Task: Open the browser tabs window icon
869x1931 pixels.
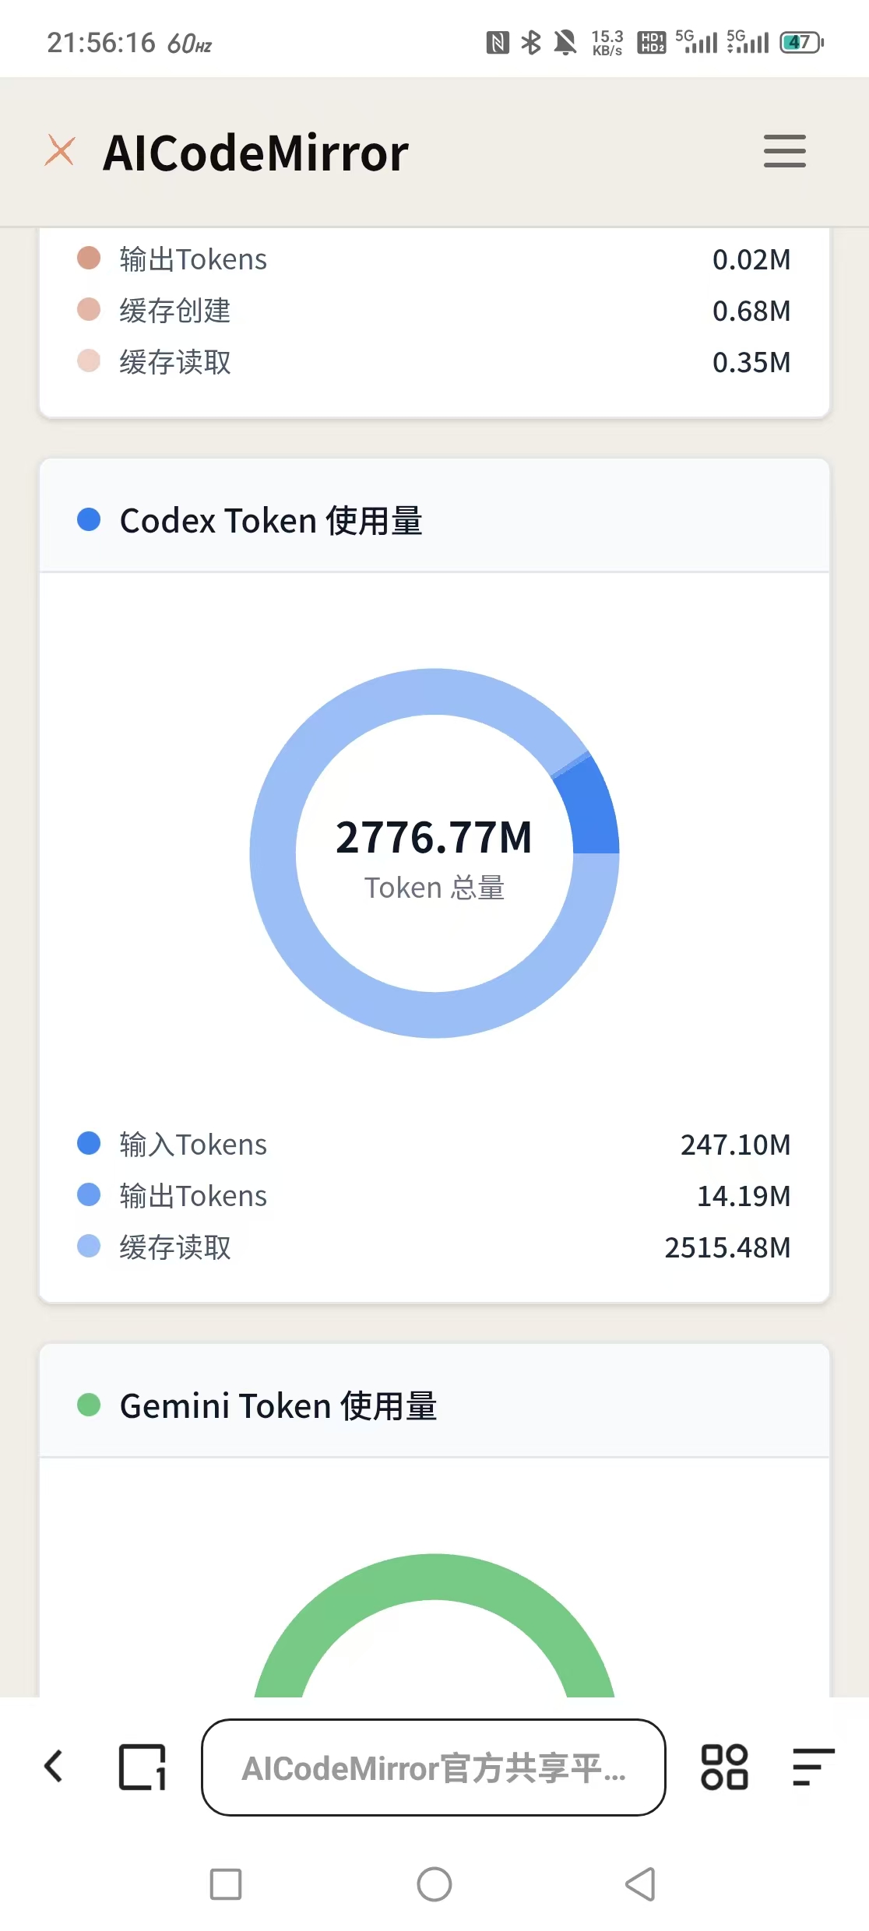Action: 142,1767
